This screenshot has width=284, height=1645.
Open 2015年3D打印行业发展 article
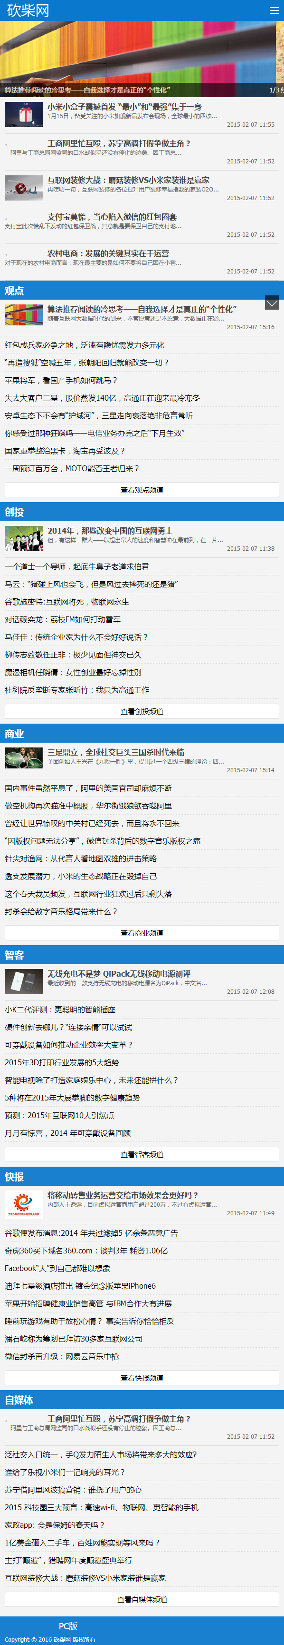[62, 1062]
